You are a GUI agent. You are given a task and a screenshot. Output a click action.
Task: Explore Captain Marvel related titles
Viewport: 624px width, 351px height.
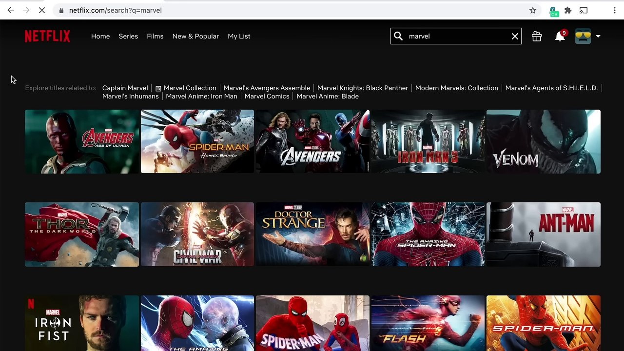tap(125, 88)
